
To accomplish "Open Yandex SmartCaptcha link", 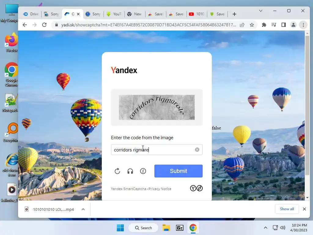I will [129, 189].
